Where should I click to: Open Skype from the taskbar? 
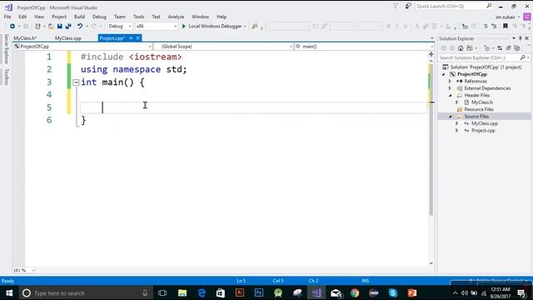393,292
